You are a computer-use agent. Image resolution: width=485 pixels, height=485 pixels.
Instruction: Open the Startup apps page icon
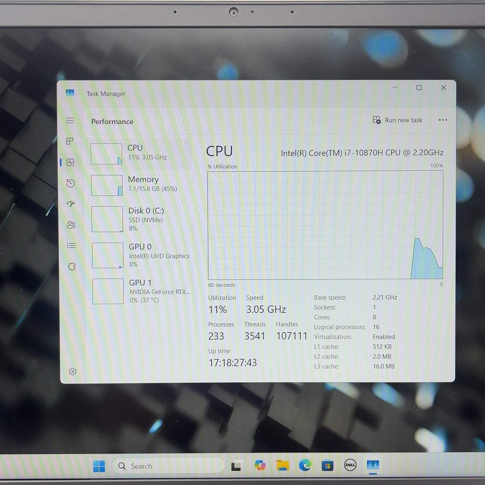click(71, 204)
